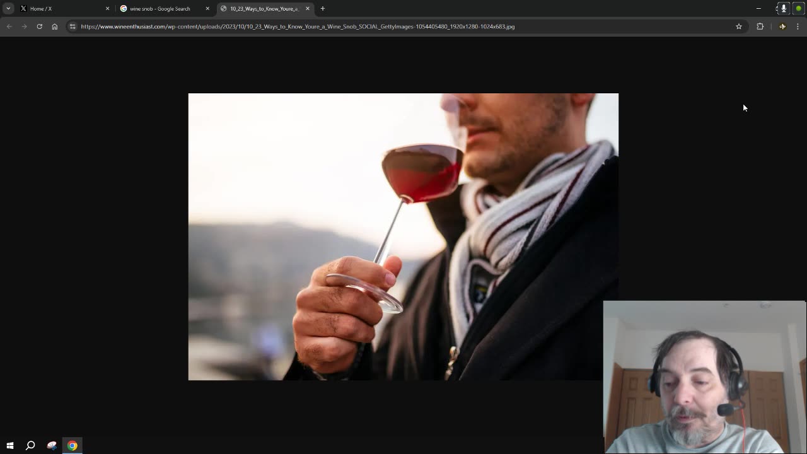
Task: Minimize the Chrome window
Action: 758,8
